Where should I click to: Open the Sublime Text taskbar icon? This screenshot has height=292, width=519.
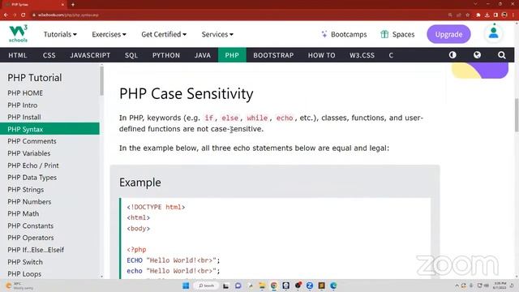321,286
